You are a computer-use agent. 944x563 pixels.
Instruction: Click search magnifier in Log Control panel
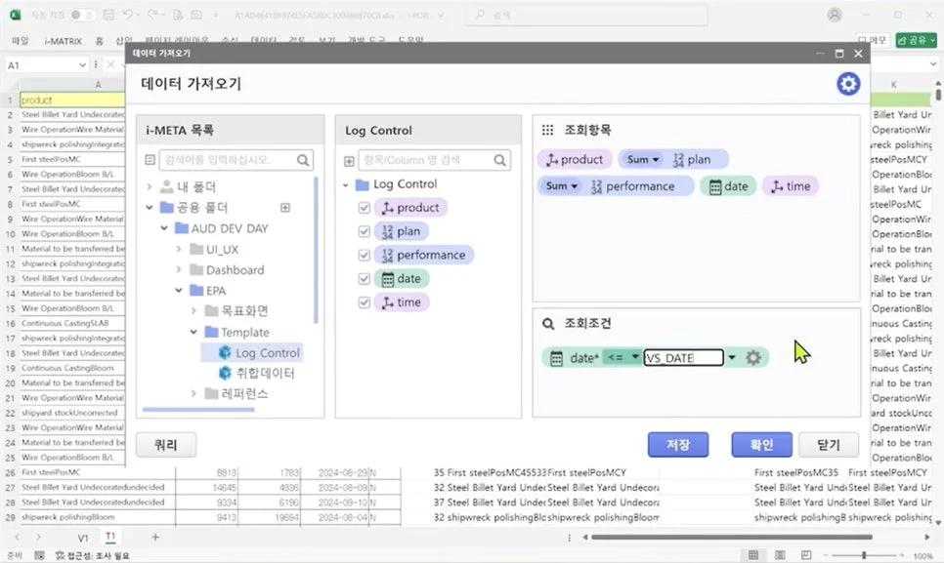500,160
